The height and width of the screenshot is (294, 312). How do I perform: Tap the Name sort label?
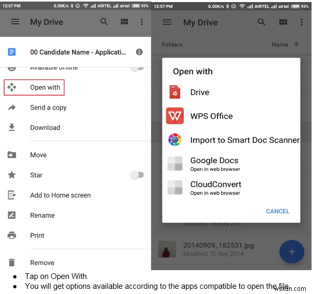pos(280,44)
